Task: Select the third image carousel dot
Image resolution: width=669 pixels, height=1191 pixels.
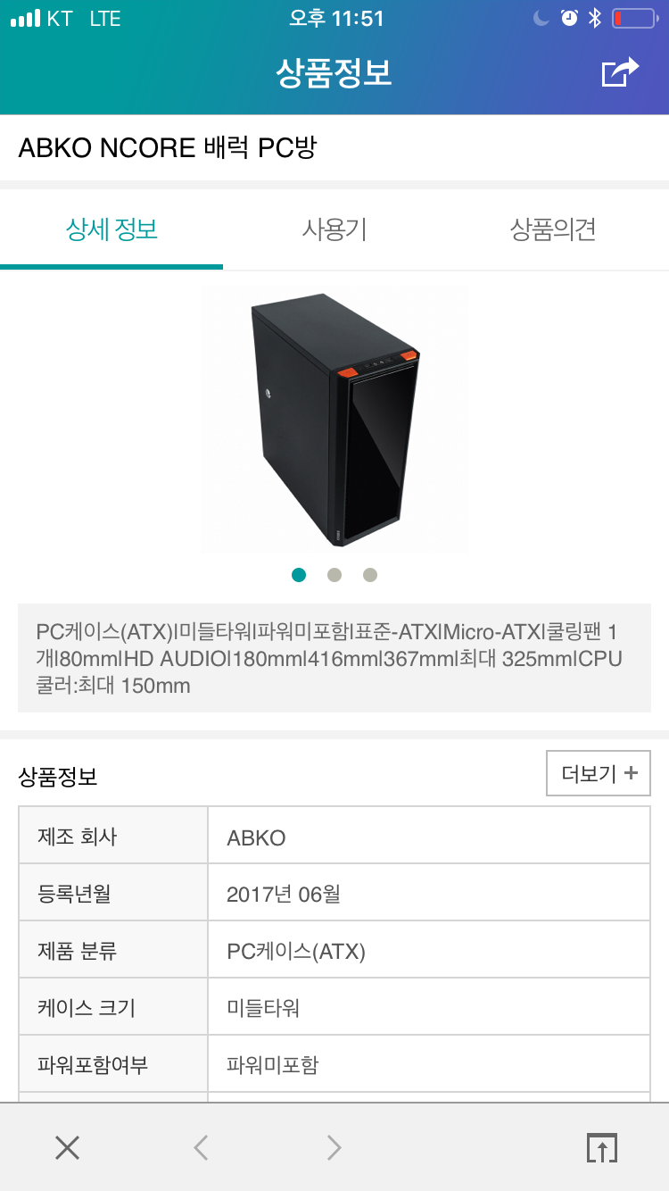Action: tap(370, 575)
